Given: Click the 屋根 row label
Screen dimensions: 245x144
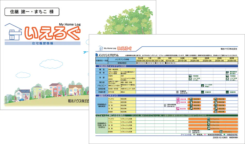Looking at the screenshot, I should [x=102, y=73].
